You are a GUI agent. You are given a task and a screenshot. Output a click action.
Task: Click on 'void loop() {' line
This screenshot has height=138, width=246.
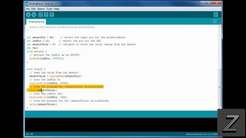(x=36, y=69)
